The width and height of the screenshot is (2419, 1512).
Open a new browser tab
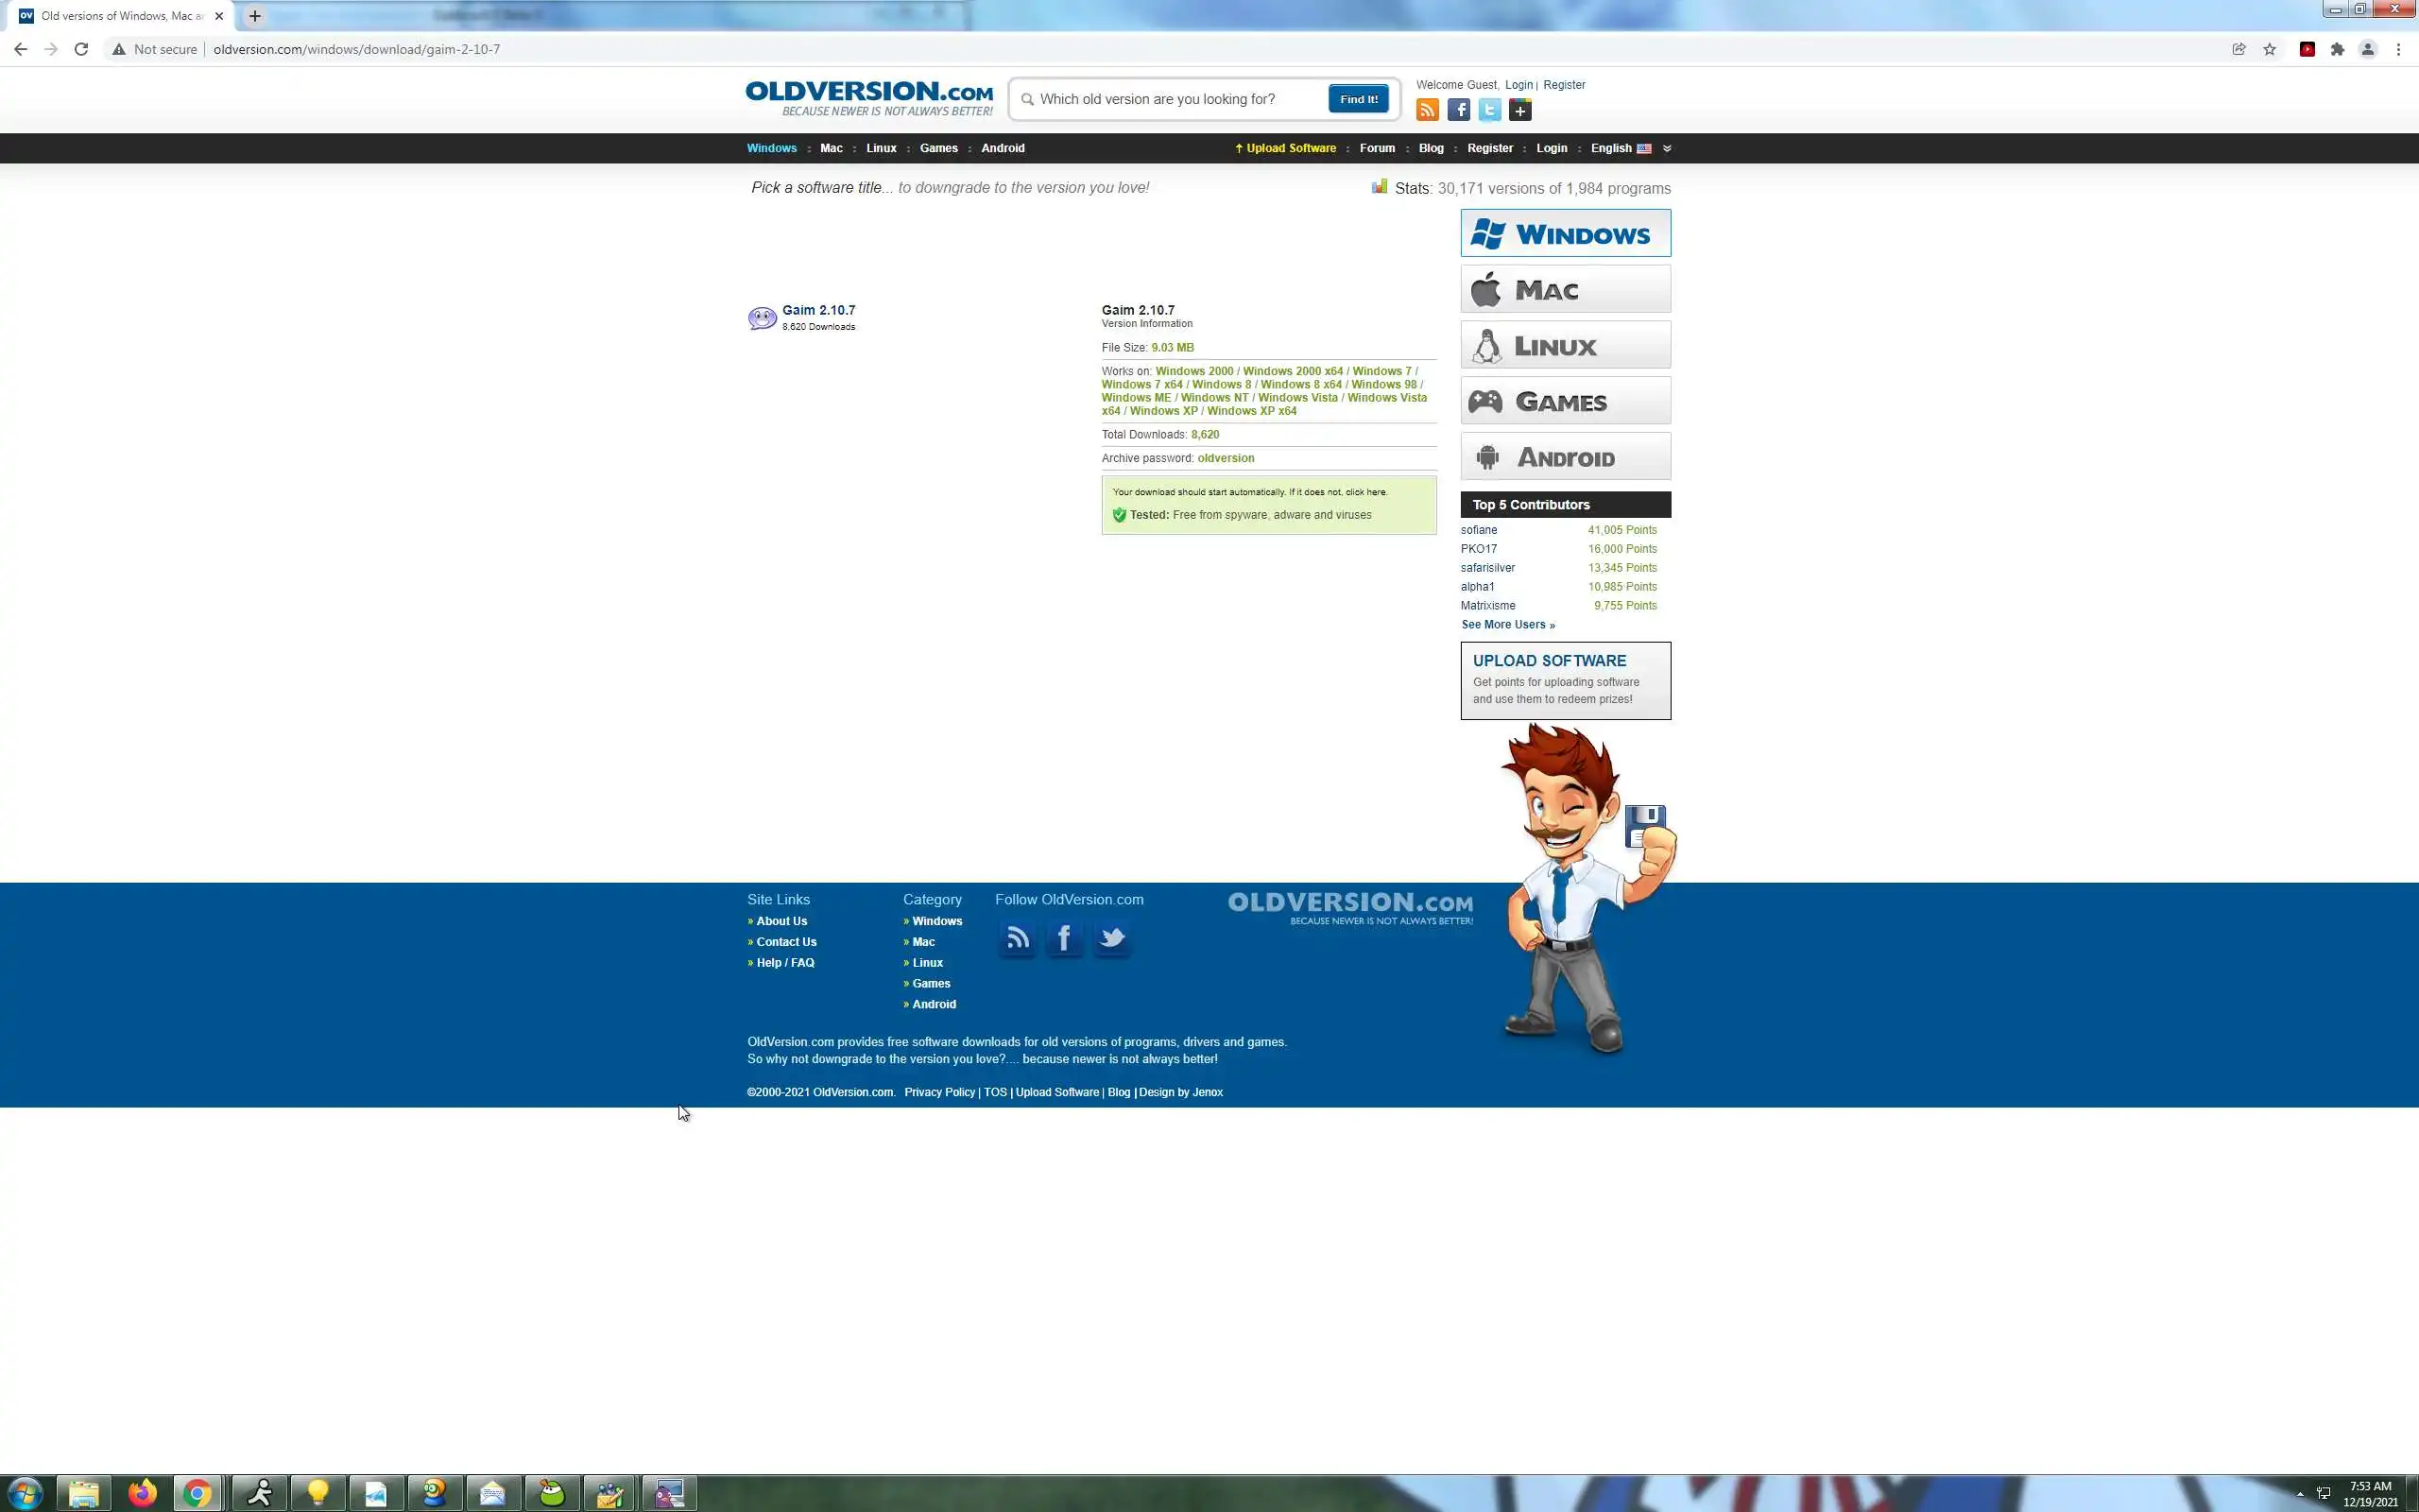point(255,16)
